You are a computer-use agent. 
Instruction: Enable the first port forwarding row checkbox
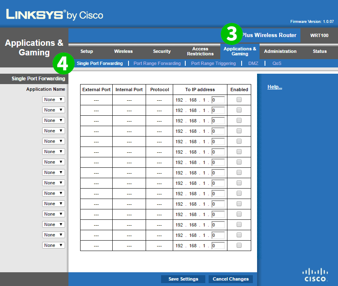click(x=239, y=99)
